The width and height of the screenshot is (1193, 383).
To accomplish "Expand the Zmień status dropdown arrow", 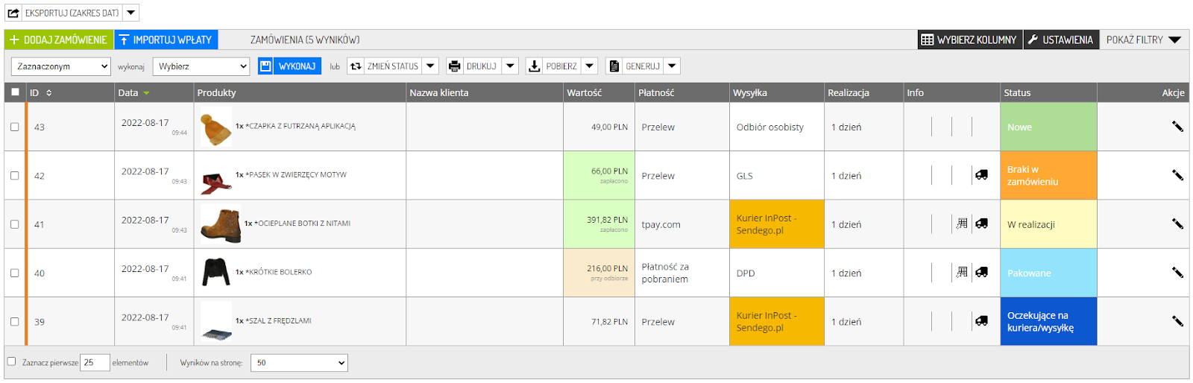I will coord(430,66).
